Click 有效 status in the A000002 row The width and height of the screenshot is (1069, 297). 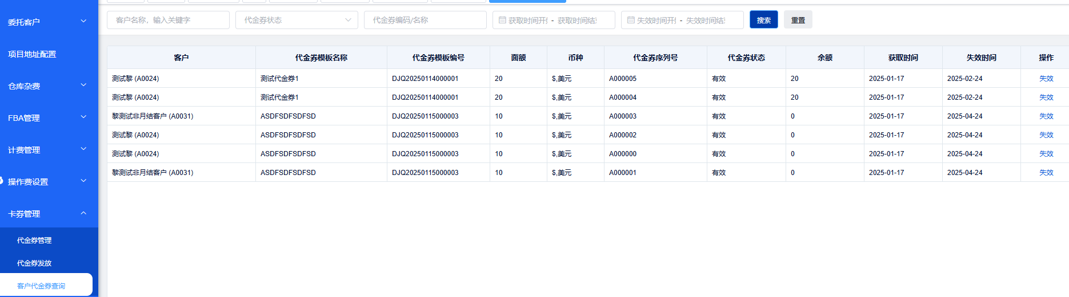click(719, 135)
